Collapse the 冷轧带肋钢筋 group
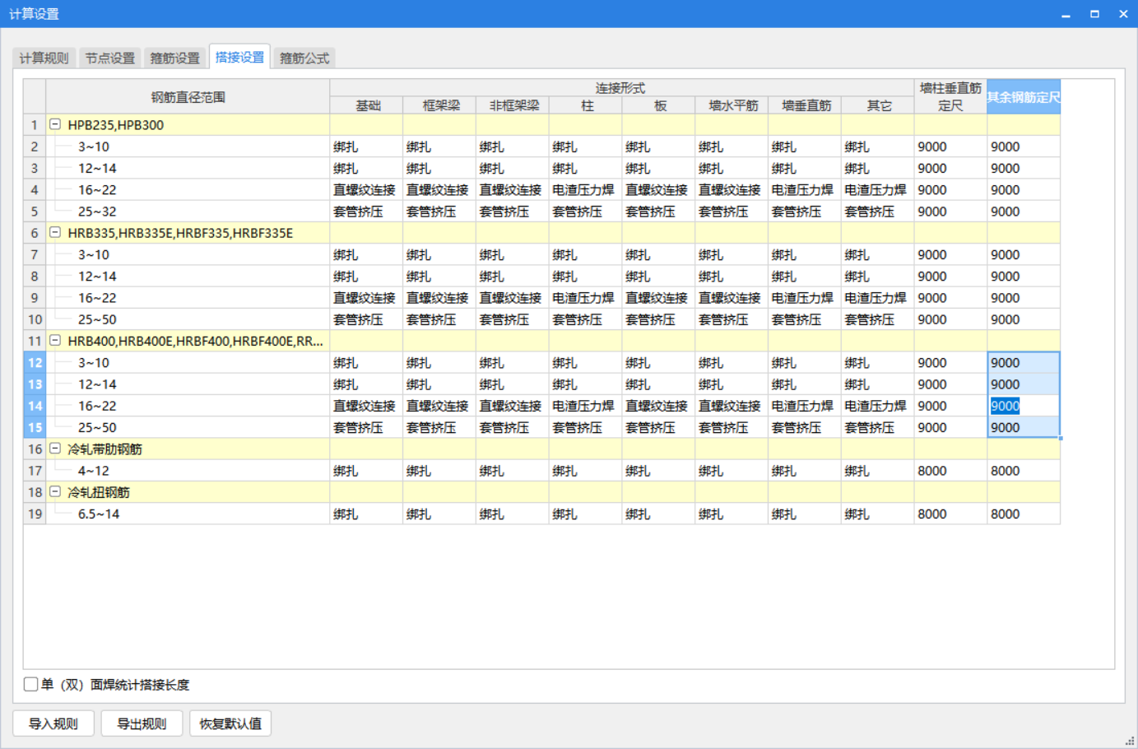 point(55,449)
